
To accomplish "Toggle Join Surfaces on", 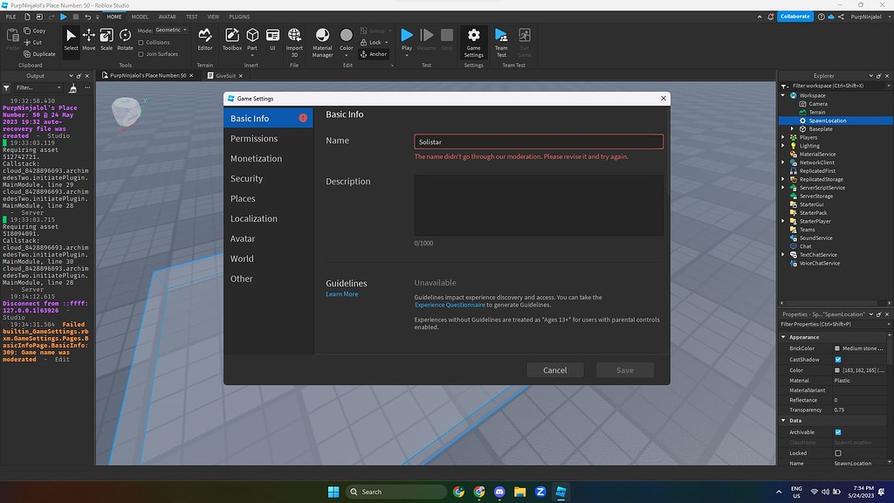I will pyautogui.click(x=140, y=54).
